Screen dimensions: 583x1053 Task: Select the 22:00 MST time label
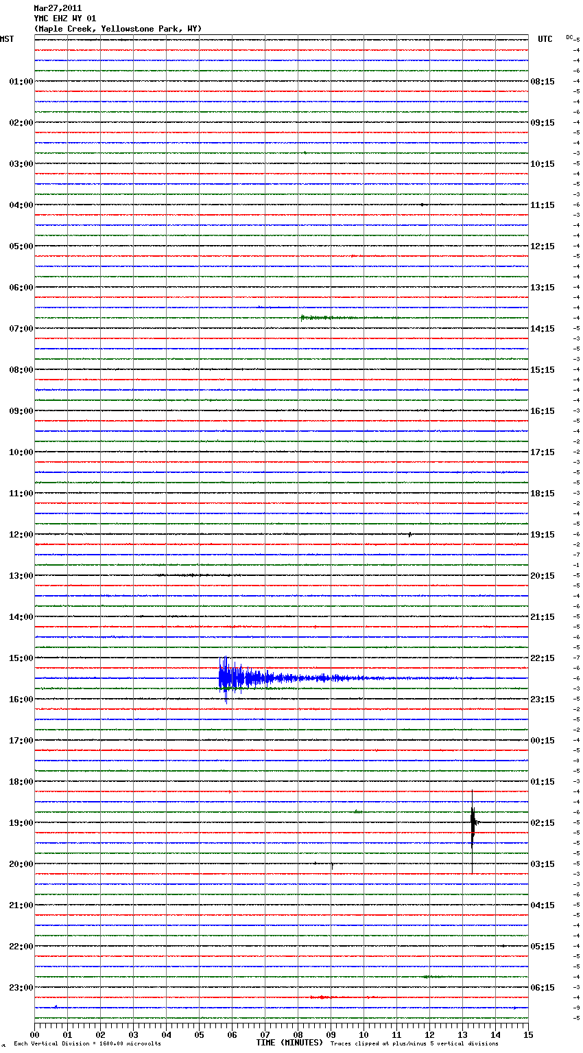coord(21,947)
